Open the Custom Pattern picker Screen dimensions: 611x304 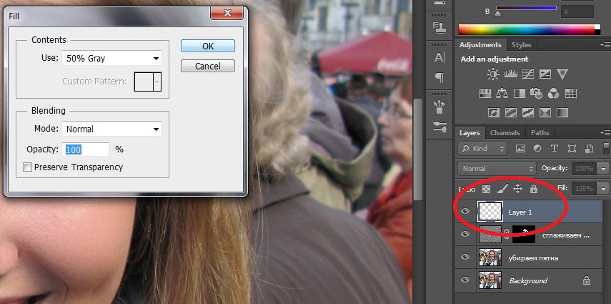[x=148, y=81]
